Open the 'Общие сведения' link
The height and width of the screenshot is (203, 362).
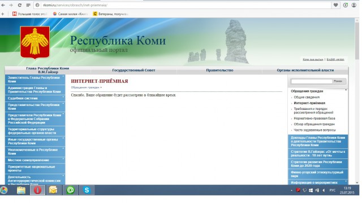click(307, 98)
